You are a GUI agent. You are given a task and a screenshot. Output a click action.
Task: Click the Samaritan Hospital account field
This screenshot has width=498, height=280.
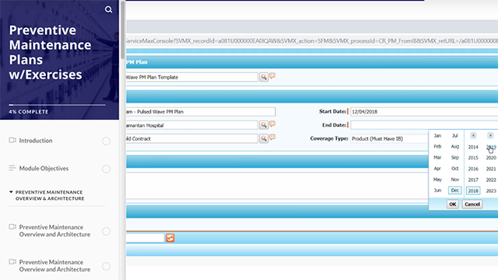[192, 125]
